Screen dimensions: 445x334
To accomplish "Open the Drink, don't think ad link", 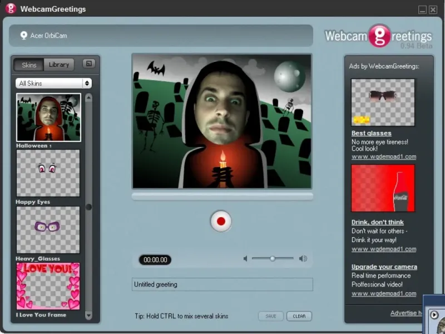I will tap(378, 222).
